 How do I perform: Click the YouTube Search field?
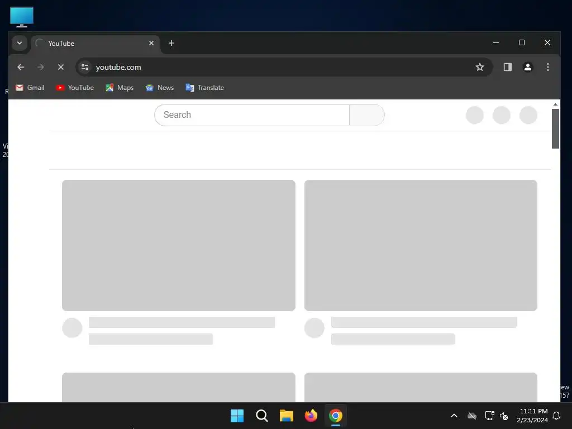pos(252,115)
